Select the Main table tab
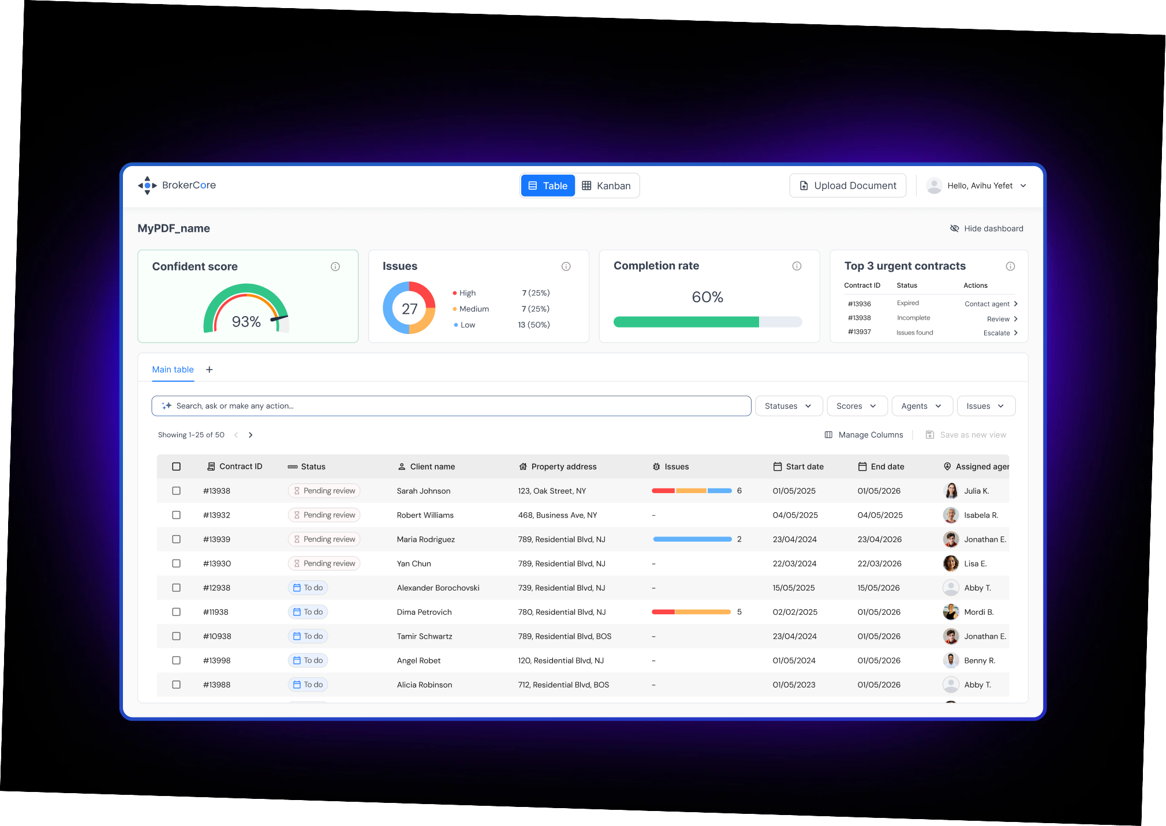 173,370
